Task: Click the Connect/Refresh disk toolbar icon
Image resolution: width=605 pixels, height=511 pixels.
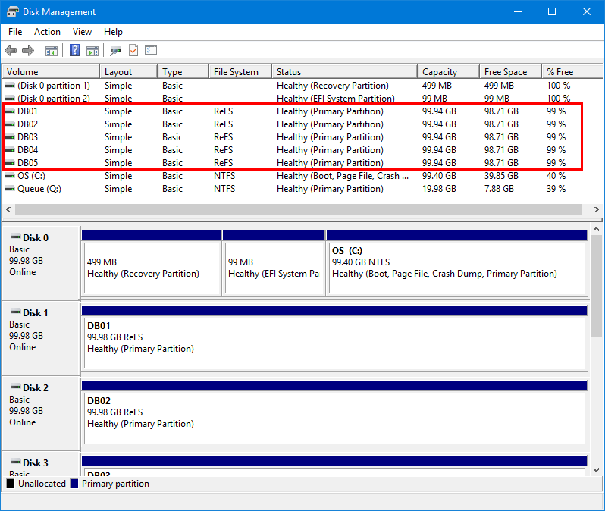Action: click(x=115, y=51)
